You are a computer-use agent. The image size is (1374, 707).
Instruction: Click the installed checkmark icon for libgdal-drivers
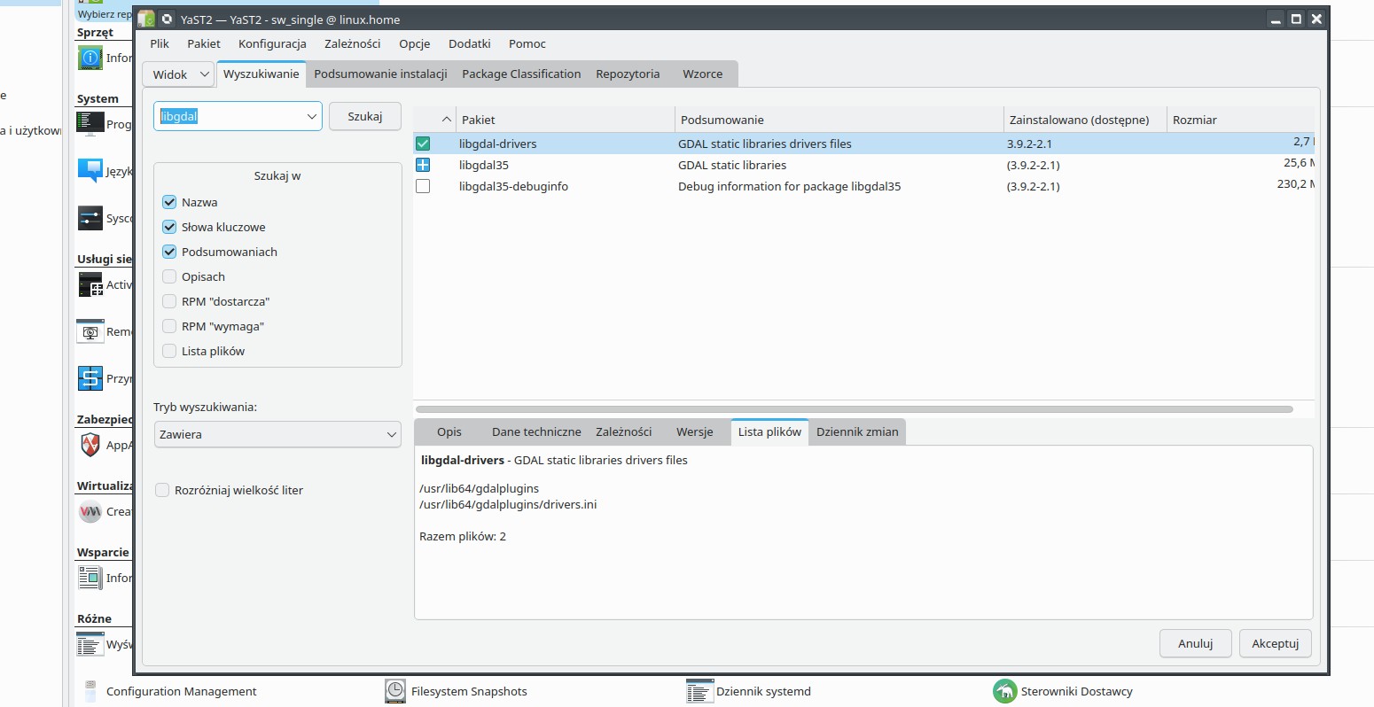click(423, 144)
